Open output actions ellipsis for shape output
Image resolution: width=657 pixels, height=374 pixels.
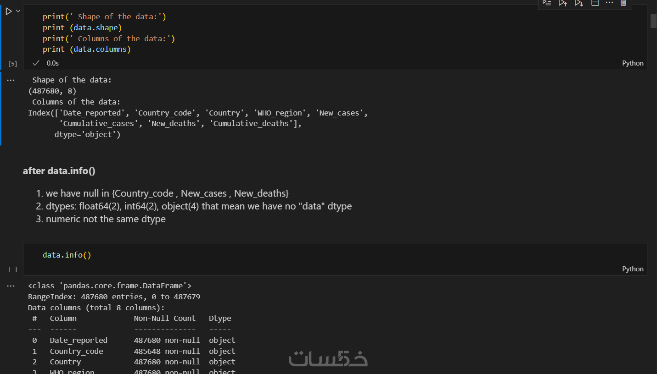point(11,80)
